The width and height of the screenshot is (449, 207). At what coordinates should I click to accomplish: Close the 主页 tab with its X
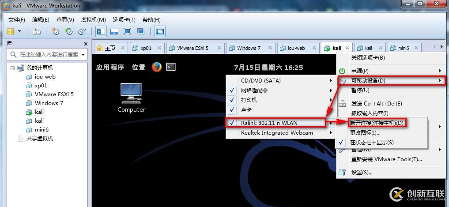pos(123,48)
